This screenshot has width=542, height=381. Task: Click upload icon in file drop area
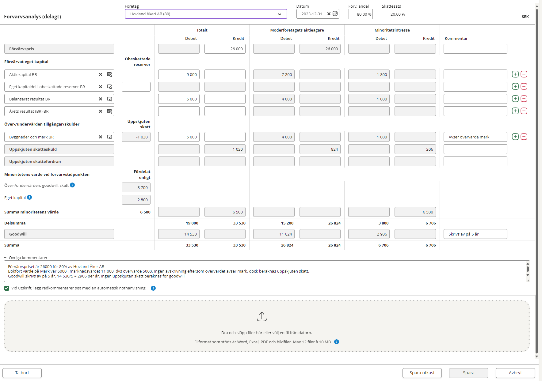pos(261,316)
